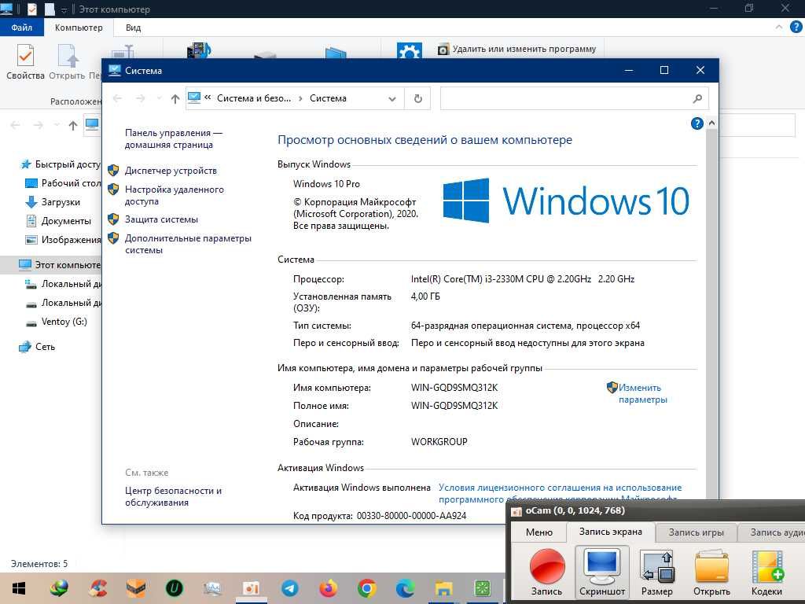Open File Explorer from the taskbar

[443, 588]
